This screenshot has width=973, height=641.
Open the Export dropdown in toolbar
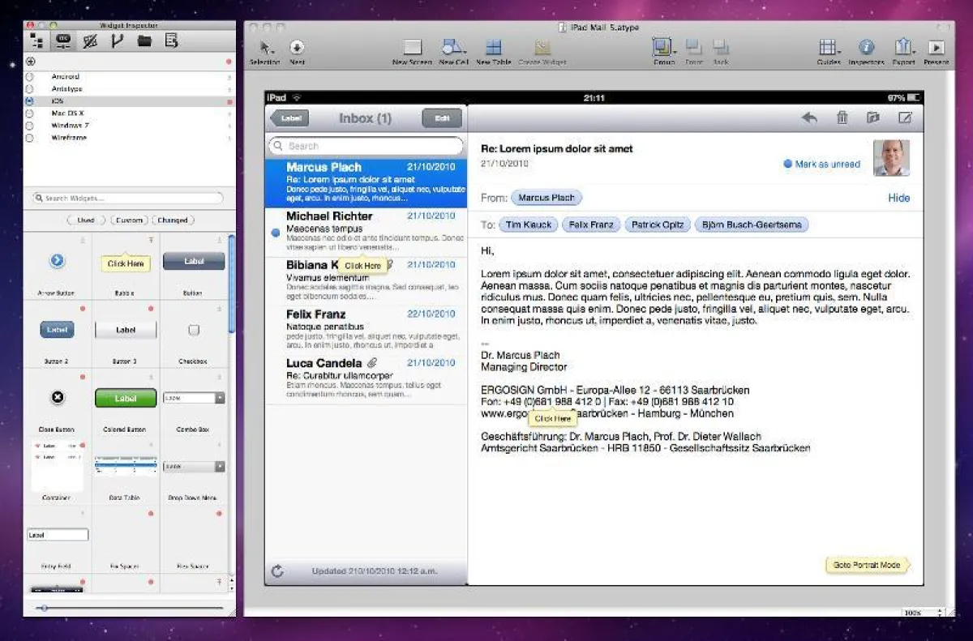902,48
